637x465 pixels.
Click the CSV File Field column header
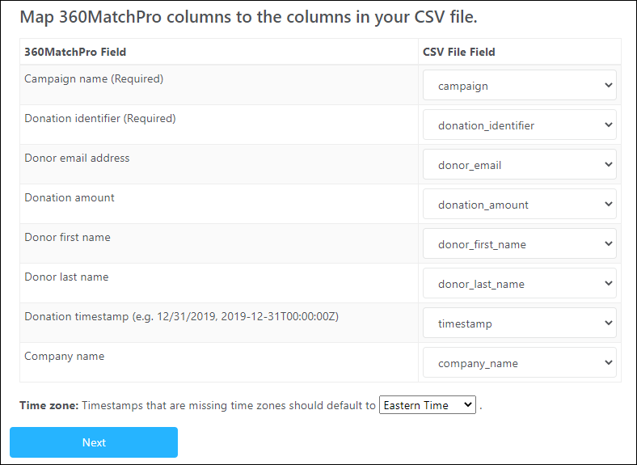pos(458,53)
